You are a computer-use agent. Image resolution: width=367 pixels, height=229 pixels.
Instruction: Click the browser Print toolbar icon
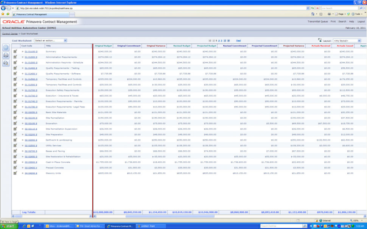[329, 14]
